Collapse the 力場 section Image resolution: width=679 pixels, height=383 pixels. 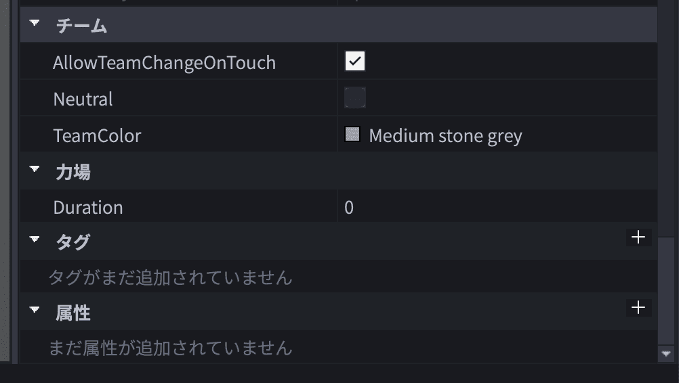[x=35, y=171]
